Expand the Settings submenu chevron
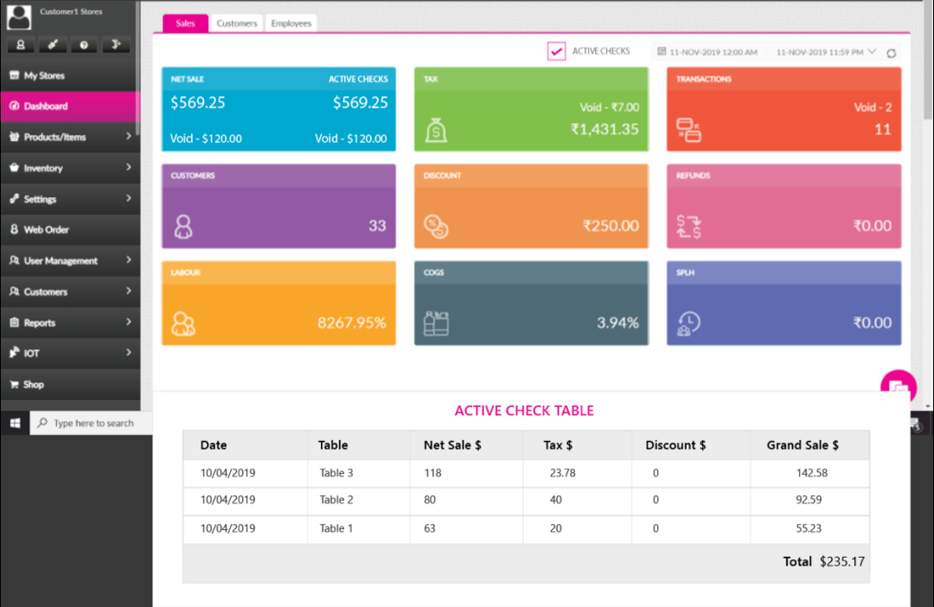Image resolution: width=934 pixels, height=607 pixels. pos(129,198)
